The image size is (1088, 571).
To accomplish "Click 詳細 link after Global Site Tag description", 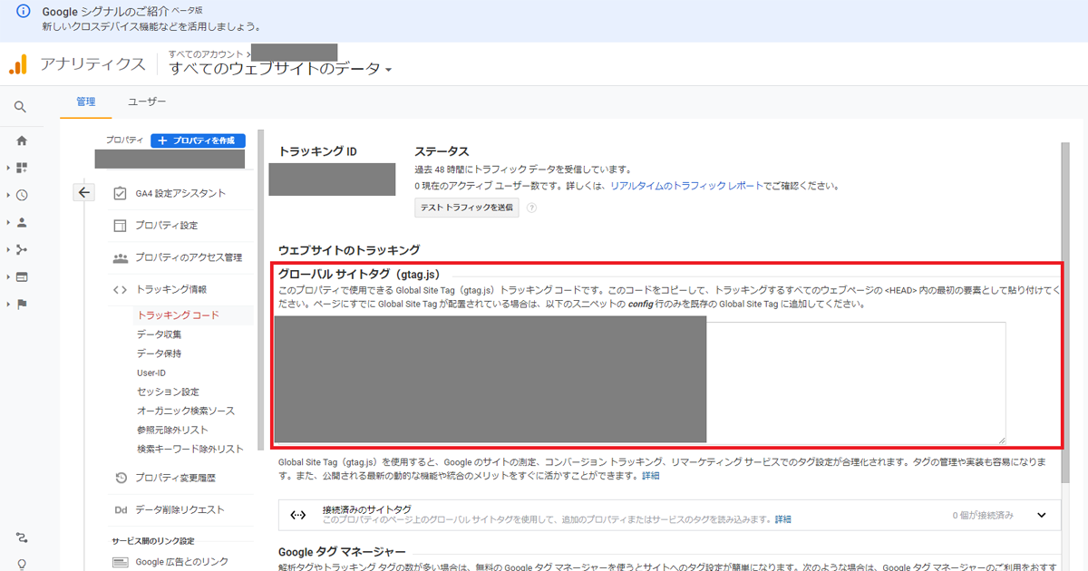I will pyautogui.click(x=651, y=476).
